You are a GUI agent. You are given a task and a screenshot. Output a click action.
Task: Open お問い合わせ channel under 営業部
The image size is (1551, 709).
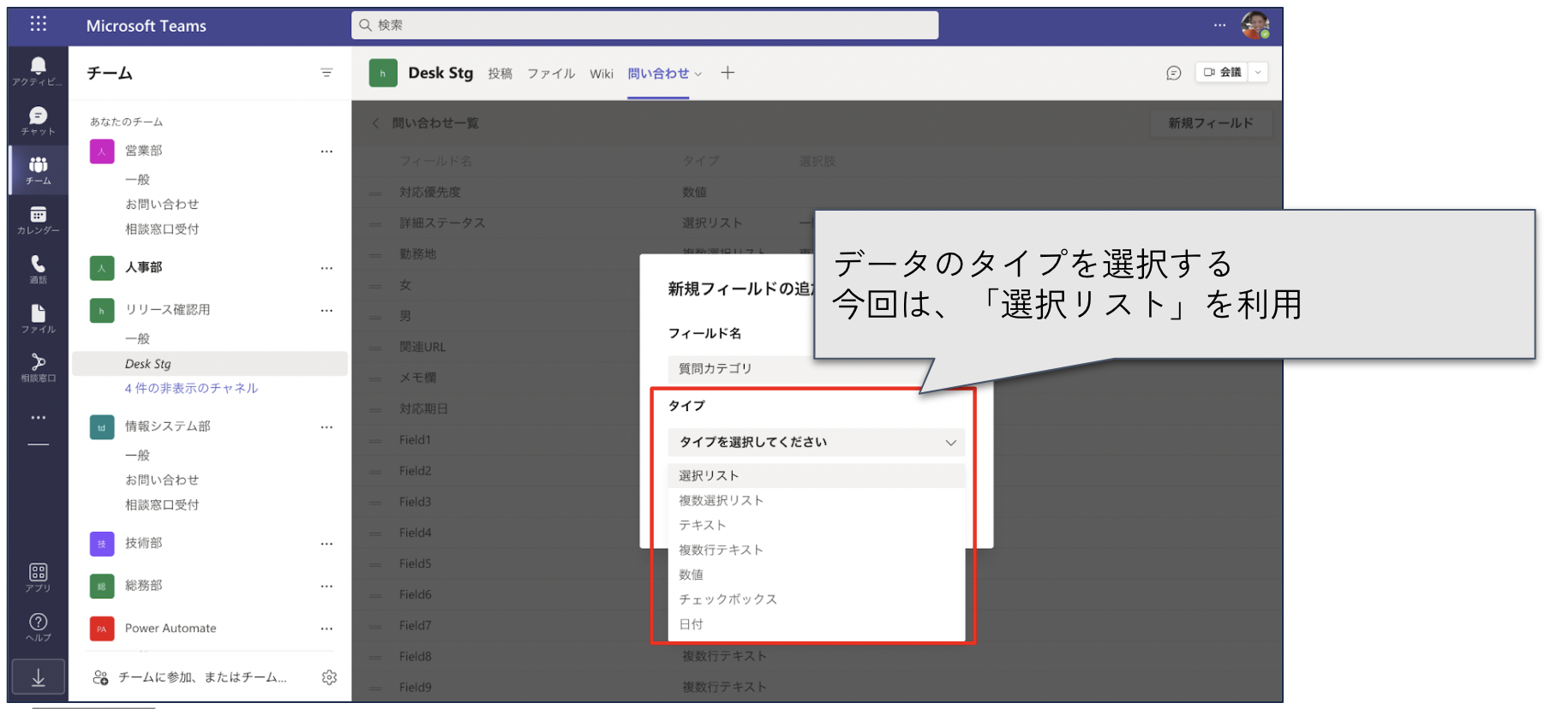click(162, 205)
